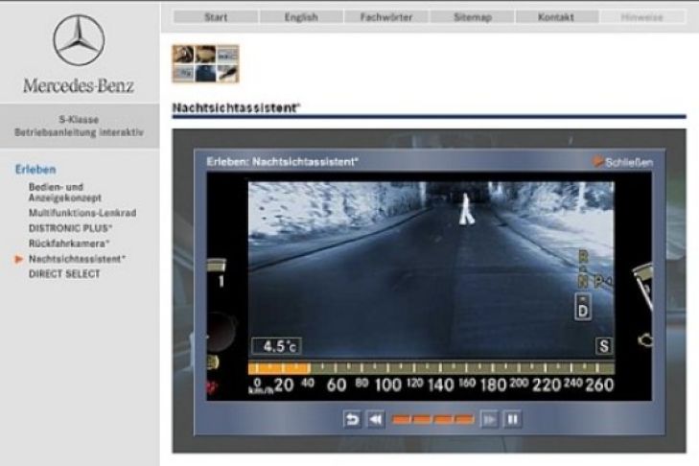Switch language to English
This screenshot has width=699, height=466.
point(301,17)
